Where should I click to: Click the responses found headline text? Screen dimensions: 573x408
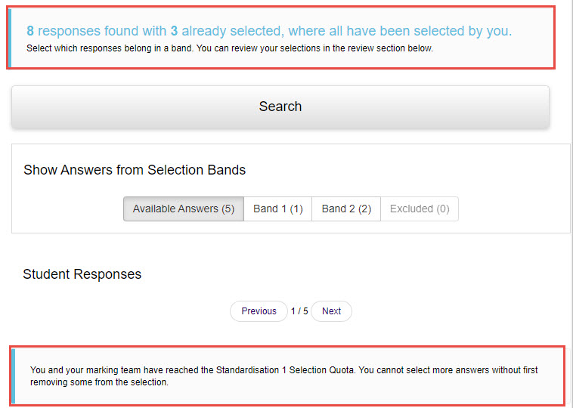click(x=268, y=31)
